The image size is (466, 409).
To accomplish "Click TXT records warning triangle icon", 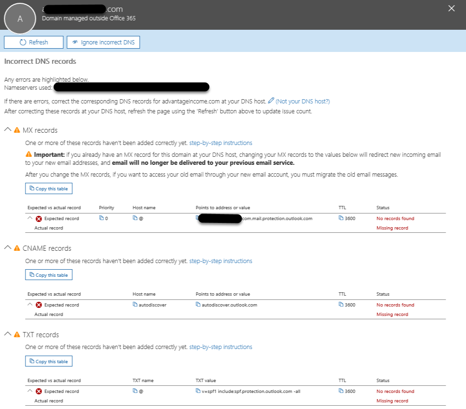I will [17, 335].
